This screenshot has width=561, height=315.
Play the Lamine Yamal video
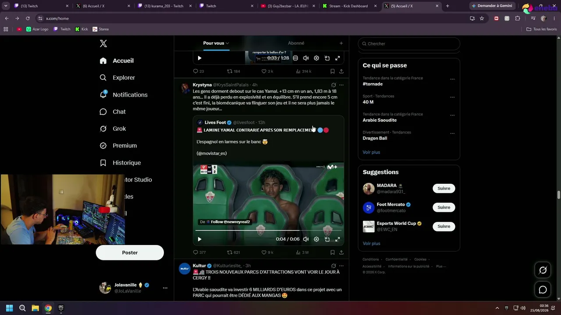click(199, 239)
